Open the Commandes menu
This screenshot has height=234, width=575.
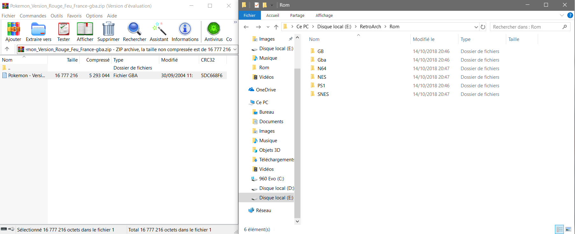33,16
